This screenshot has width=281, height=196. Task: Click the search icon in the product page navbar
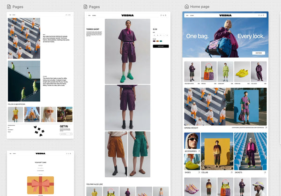point(161,15)
